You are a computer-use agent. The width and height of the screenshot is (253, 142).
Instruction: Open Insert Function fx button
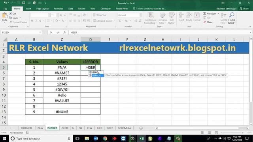click(x=64, y=32)
